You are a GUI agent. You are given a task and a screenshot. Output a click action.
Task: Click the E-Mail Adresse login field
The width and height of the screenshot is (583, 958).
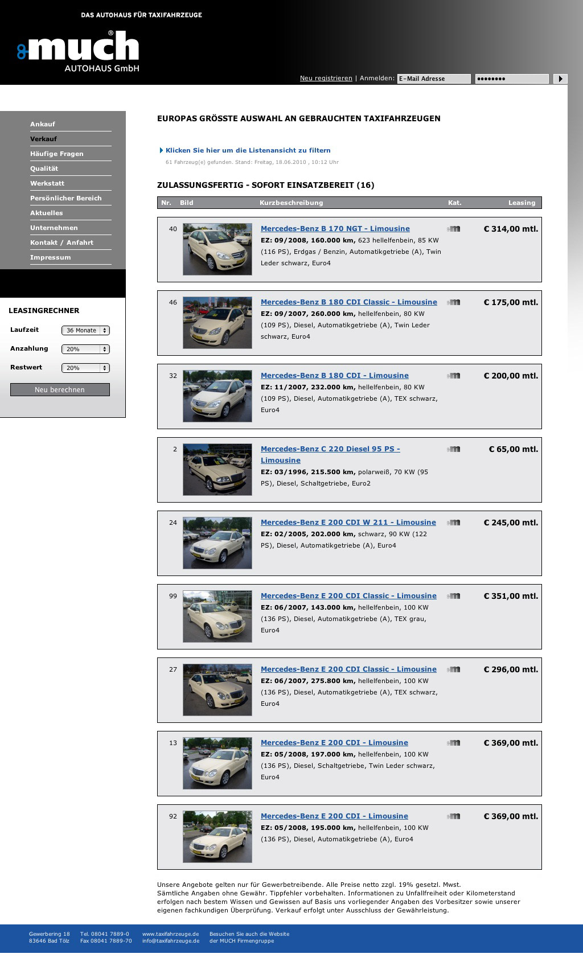(x=434, y=79)
